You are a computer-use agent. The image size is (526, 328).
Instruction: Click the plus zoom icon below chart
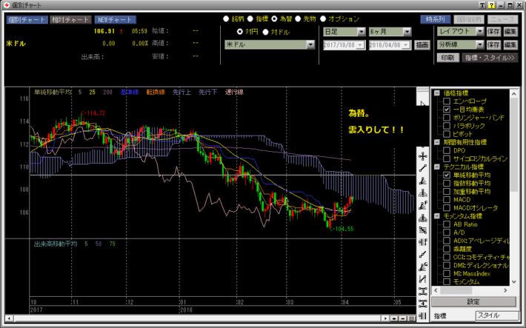tap(394, 318)
